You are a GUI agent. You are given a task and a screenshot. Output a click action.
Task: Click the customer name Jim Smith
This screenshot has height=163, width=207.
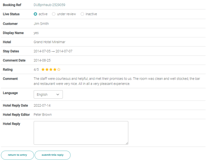pyautogui.click(x=41, y=24)
